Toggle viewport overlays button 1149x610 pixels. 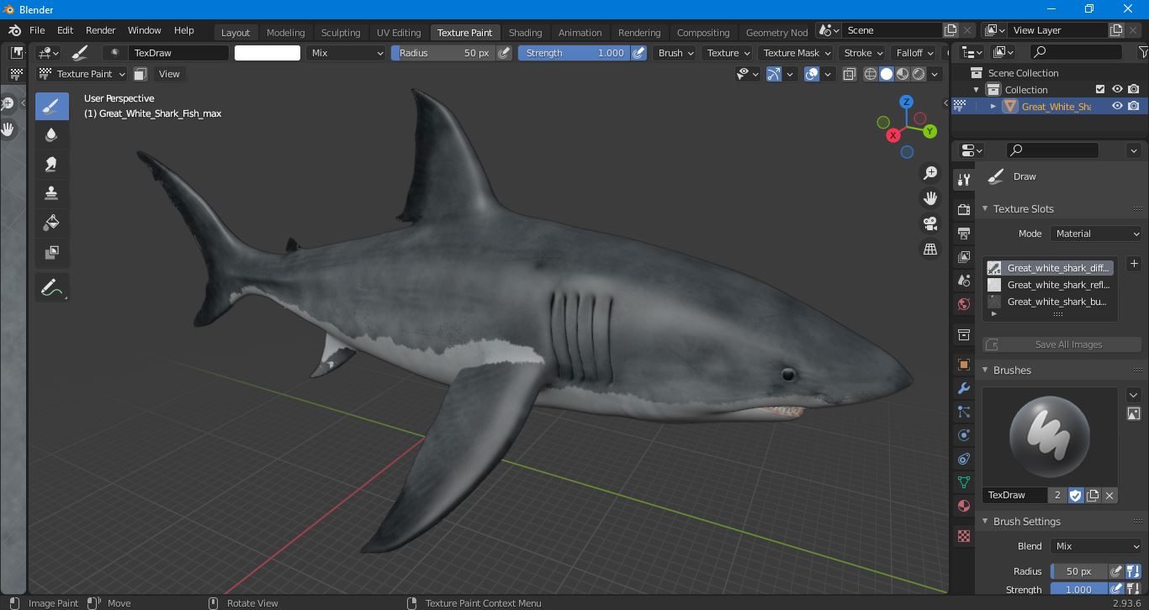tap(812, 74)
